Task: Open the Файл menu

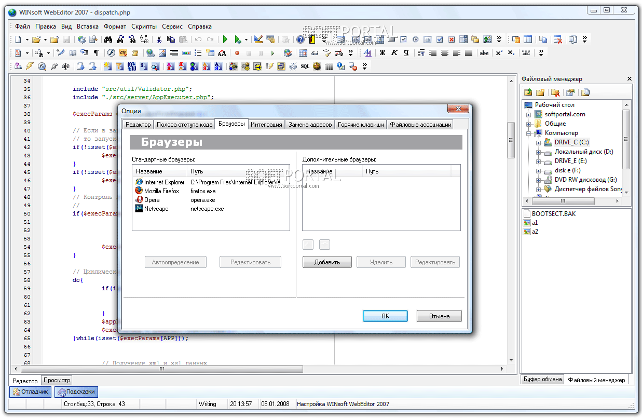Action: pyautogui.click(x=22, y=26)
